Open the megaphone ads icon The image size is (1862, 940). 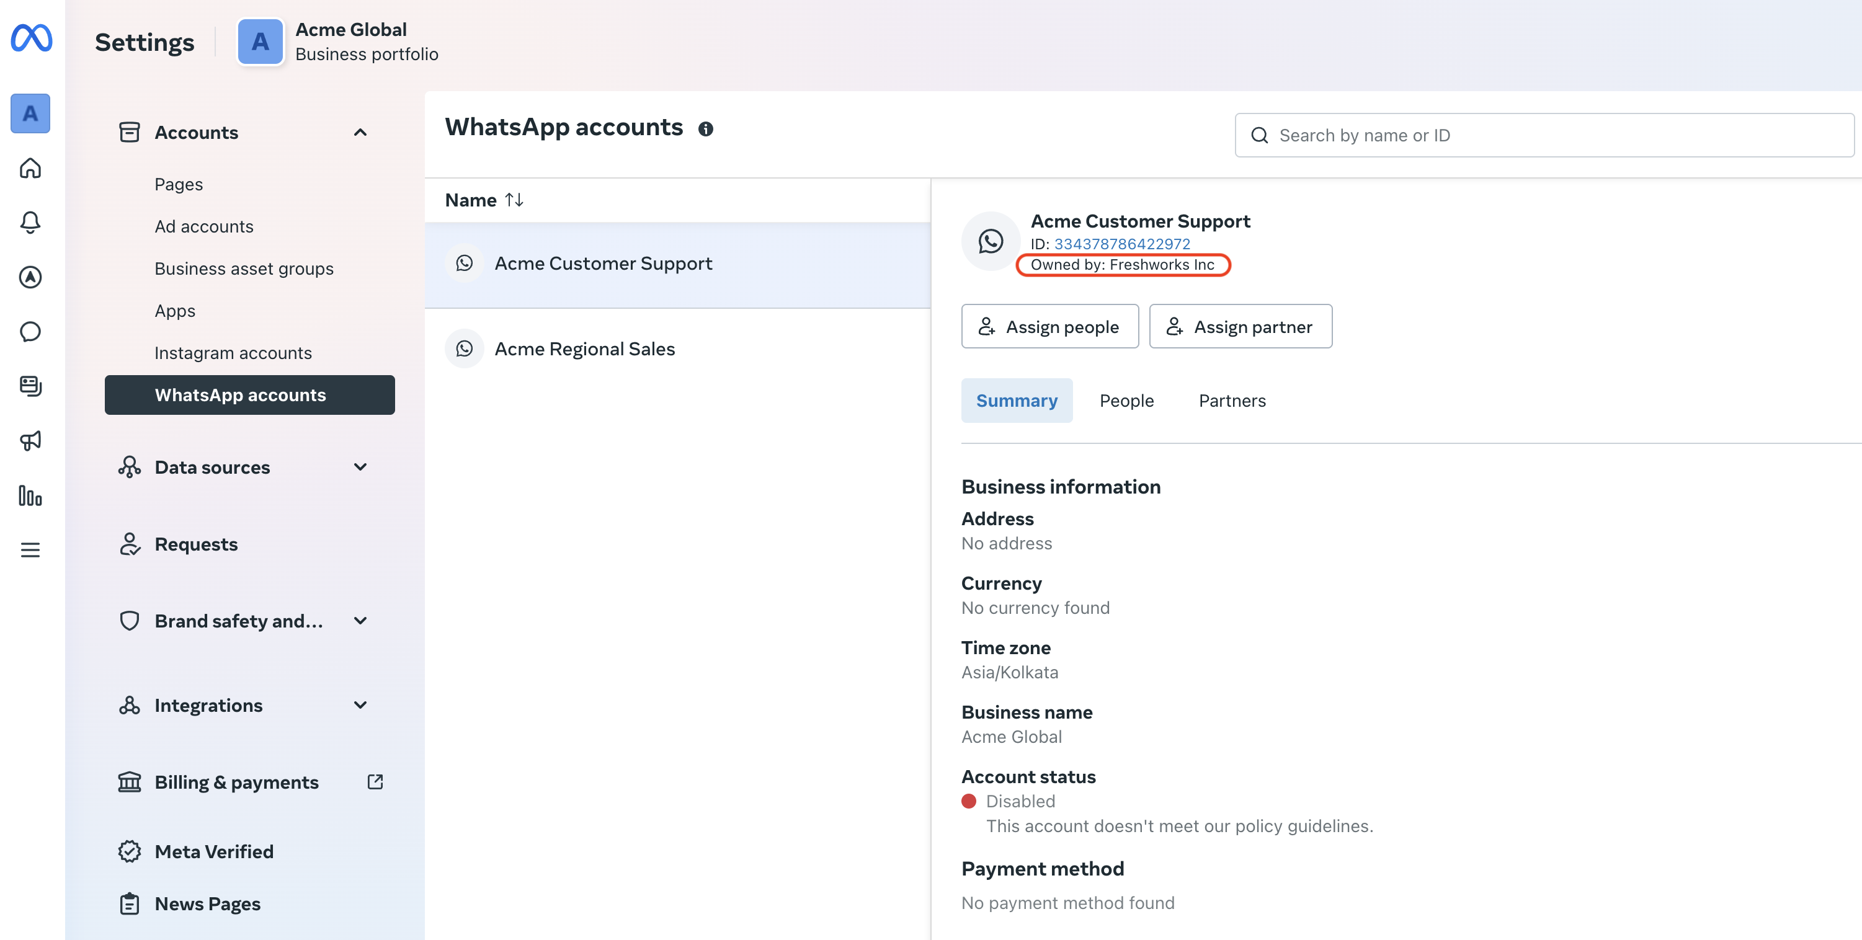[x=30, y=440]
